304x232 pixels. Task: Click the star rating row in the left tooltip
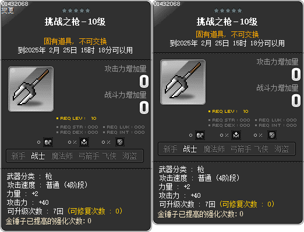pos(76,10)
